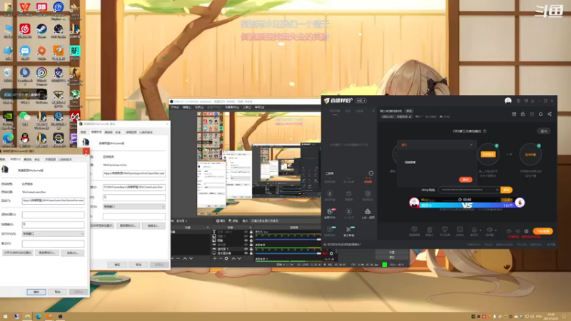Open the WeChat desktop icon
The height and width of the screenshot is (321, 571).
(25, 116)
